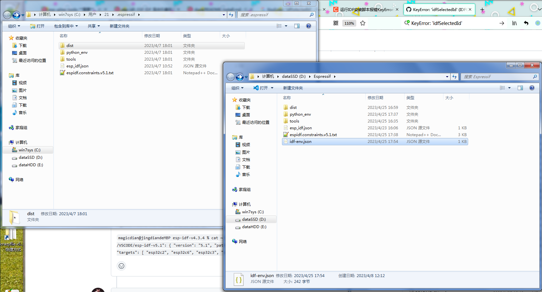
Task: Open 网络 in .espressif navigation tree
Action: pyautogui.click(x=19, y=180)
